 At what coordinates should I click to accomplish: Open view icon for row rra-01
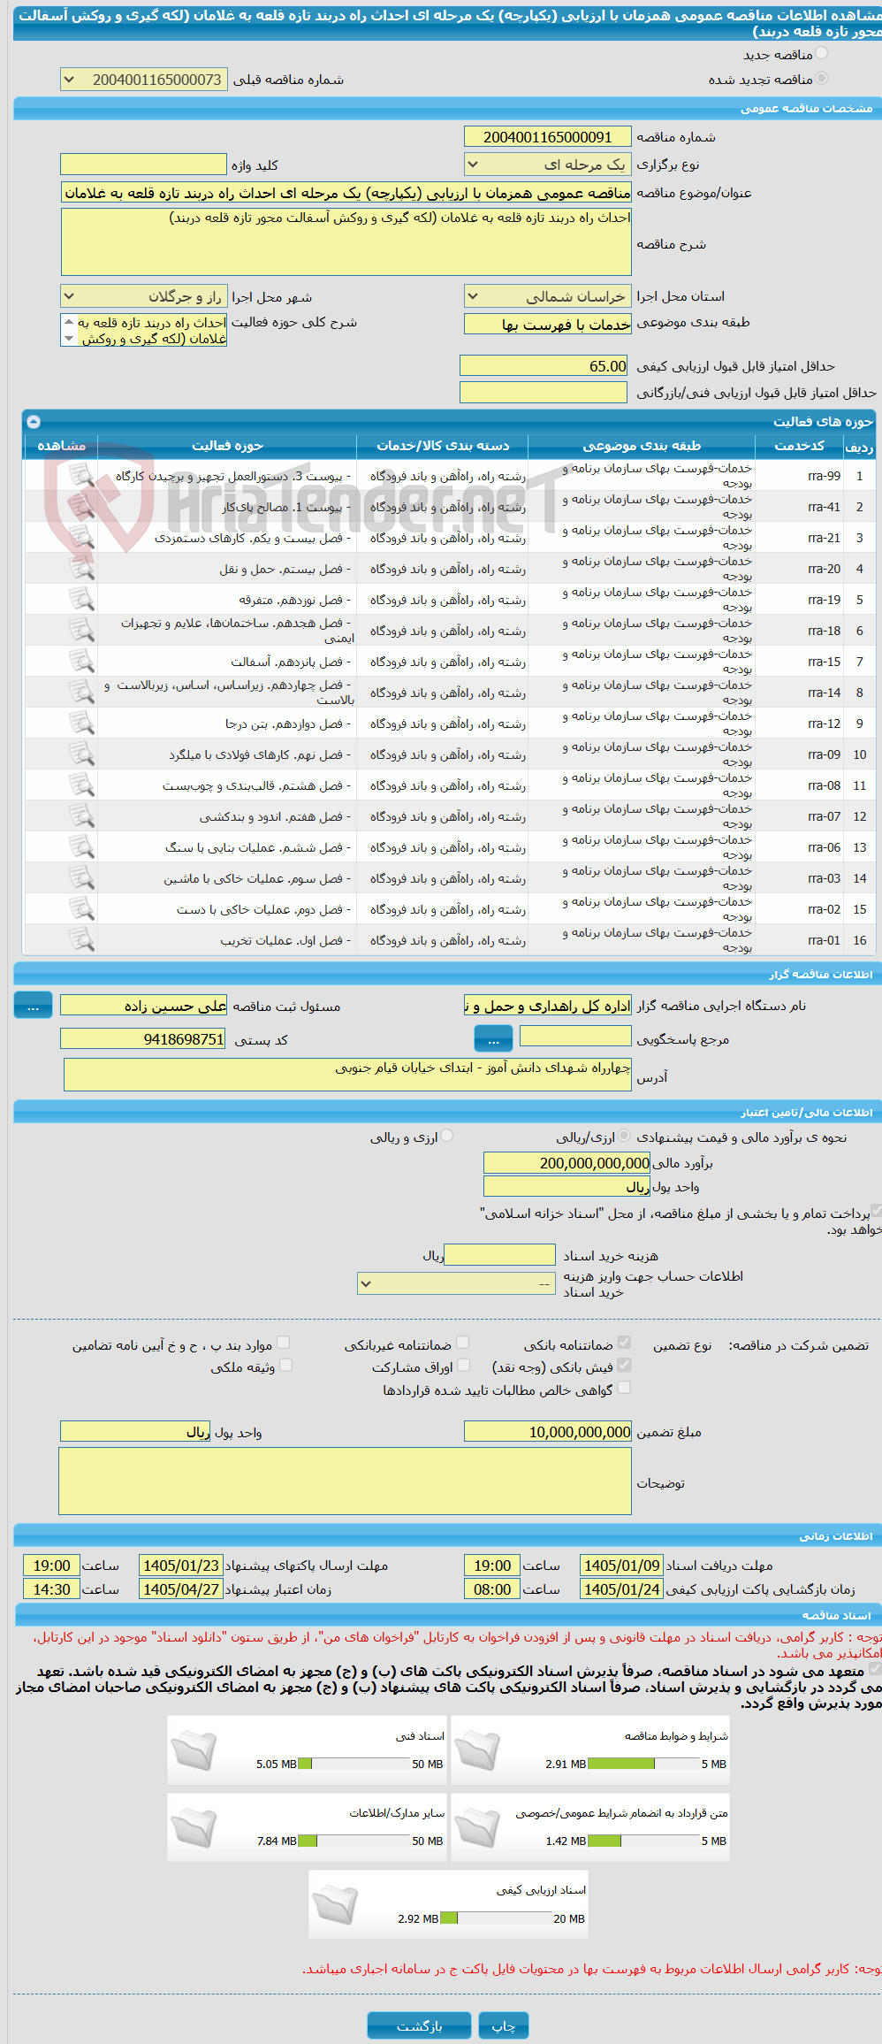pos(81,940)
